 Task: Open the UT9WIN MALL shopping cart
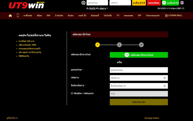(173, 16)
